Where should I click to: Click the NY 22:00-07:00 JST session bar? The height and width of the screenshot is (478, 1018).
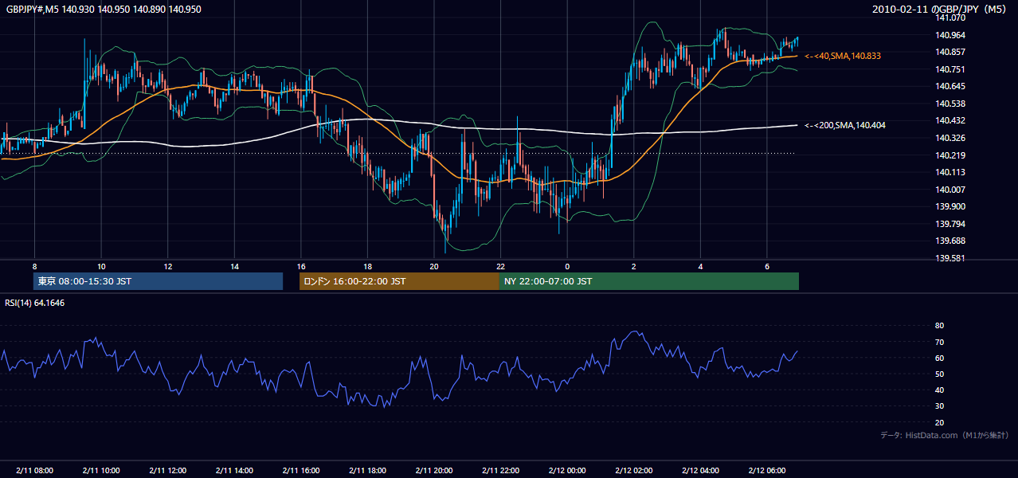pos(649,281)
